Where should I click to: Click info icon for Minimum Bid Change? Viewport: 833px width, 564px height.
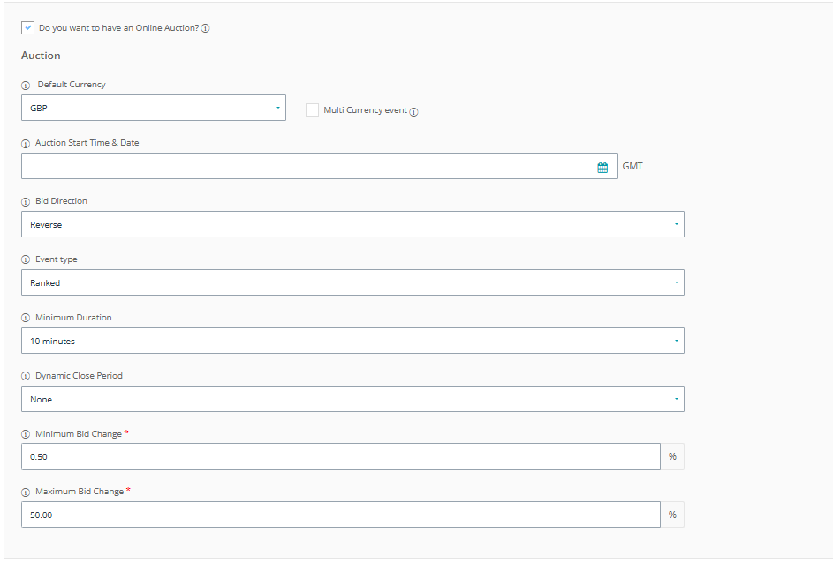26,434
